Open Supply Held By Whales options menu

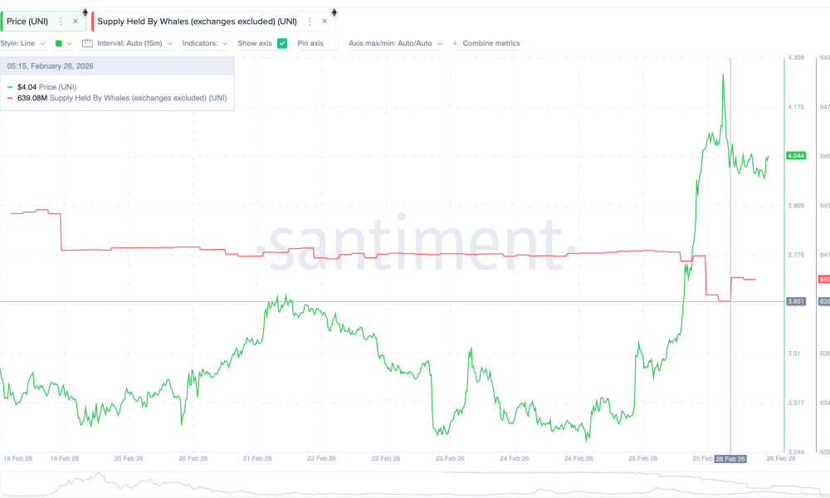pyautogui.click(x=310, y=21)
